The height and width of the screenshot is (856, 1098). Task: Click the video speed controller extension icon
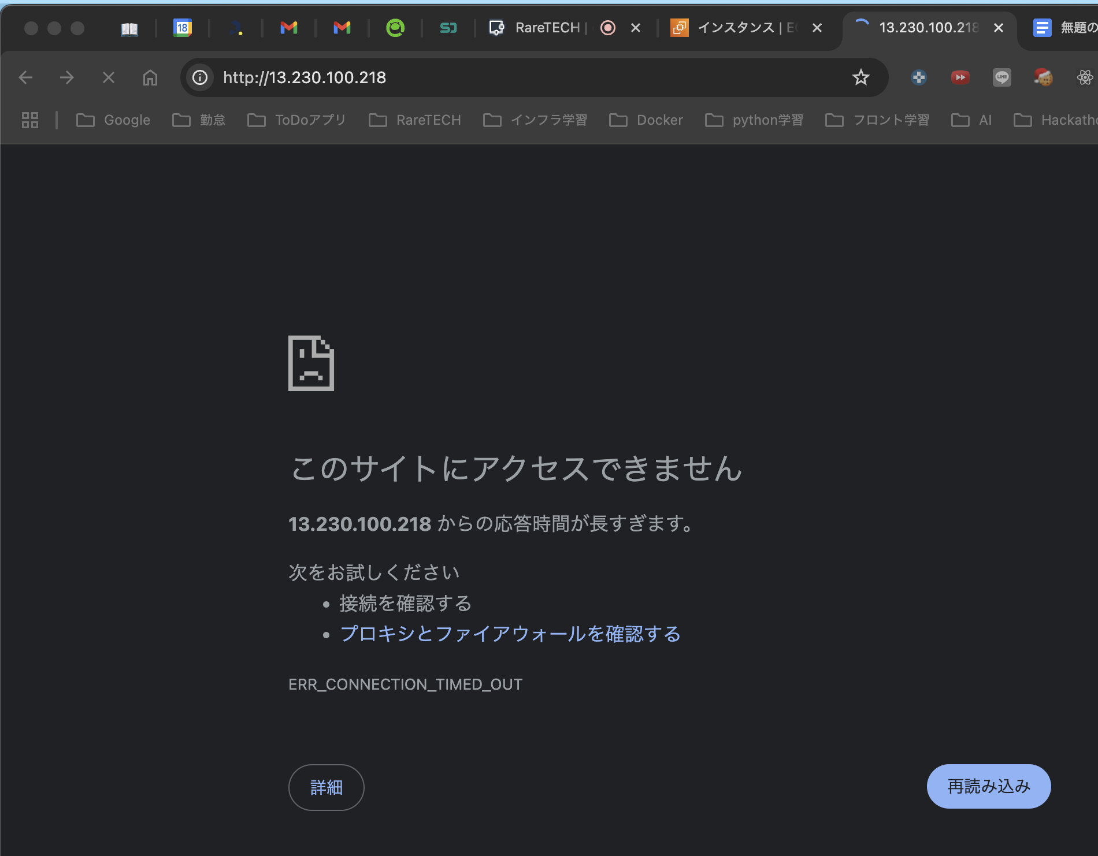tap(960, 77)
